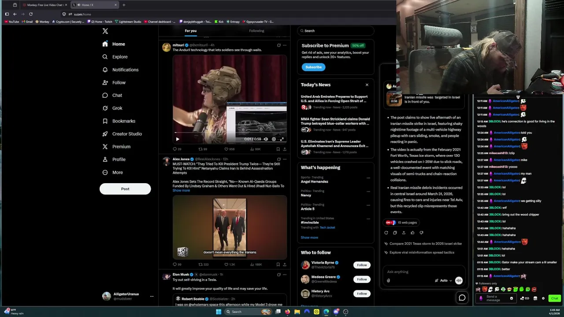Repost the mitsuri post

click(x=203, y=149)
